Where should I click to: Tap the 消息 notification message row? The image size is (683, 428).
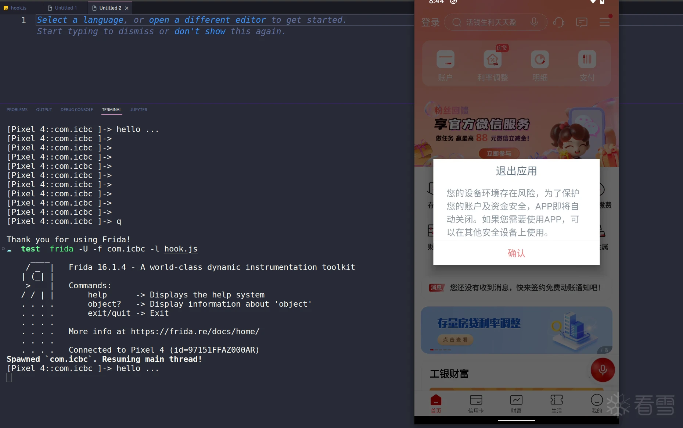tap(516, 288)
